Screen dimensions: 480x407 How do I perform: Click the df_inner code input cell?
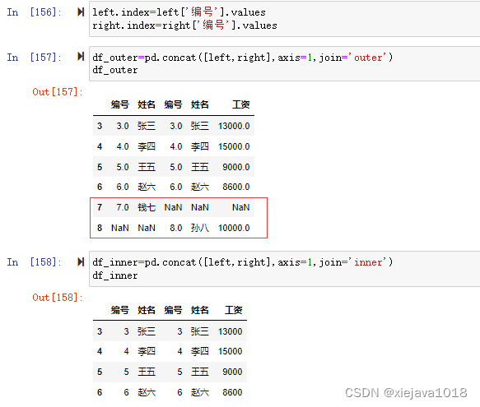point(284,269)
